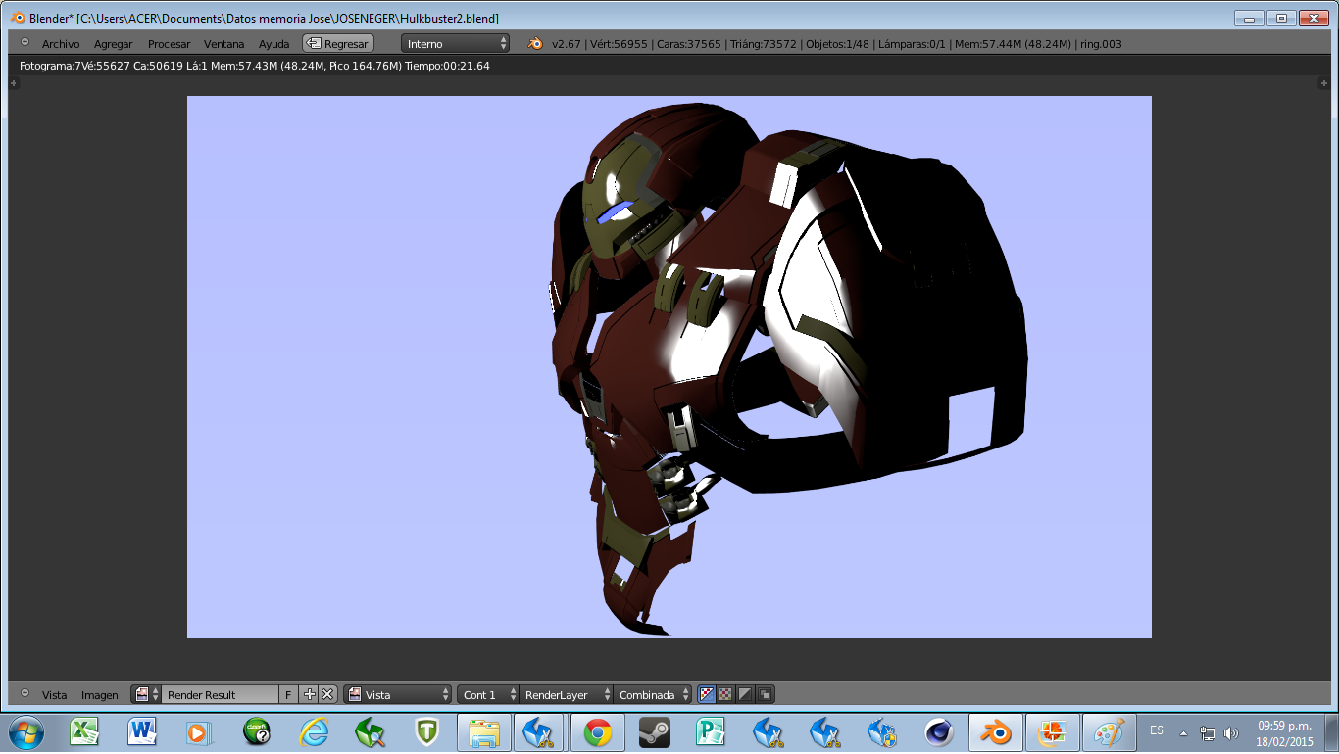
Task: Click the green shield T taskbar icon
Action: (x=426, y=731)
